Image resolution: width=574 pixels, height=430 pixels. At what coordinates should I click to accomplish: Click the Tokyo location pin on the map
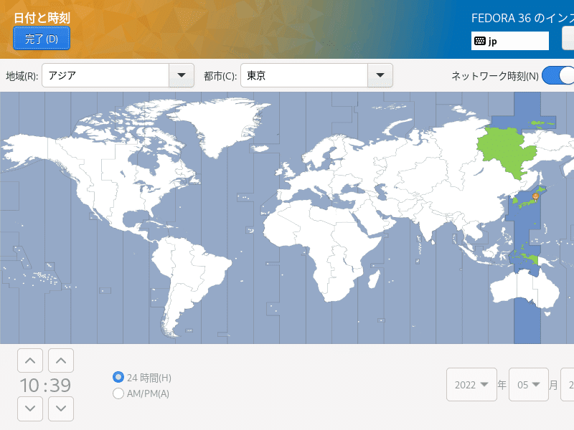(535, 197)
